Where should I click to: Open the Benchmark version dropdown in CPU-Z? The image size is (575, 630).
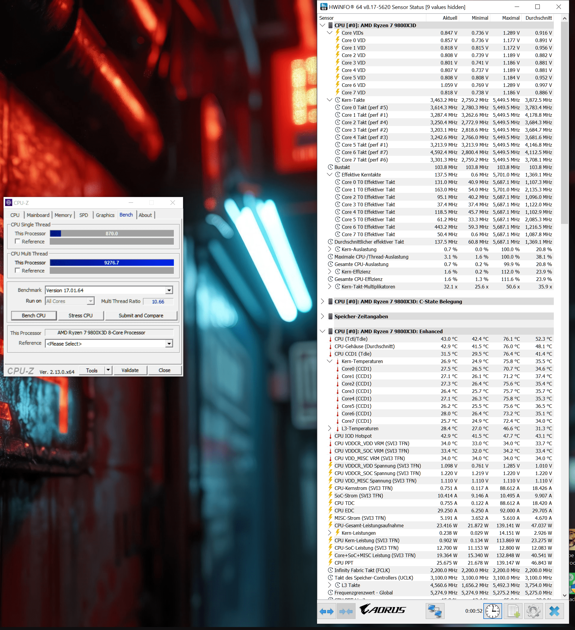169,290
